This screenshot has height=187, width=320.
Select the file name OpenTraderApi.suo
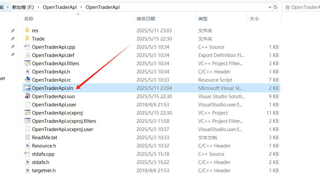pyautogui.click(x=53, y=96)
